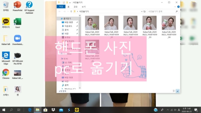Expand the ribbon with chevron
Viewport: 201px width, 113px height.
175,7
